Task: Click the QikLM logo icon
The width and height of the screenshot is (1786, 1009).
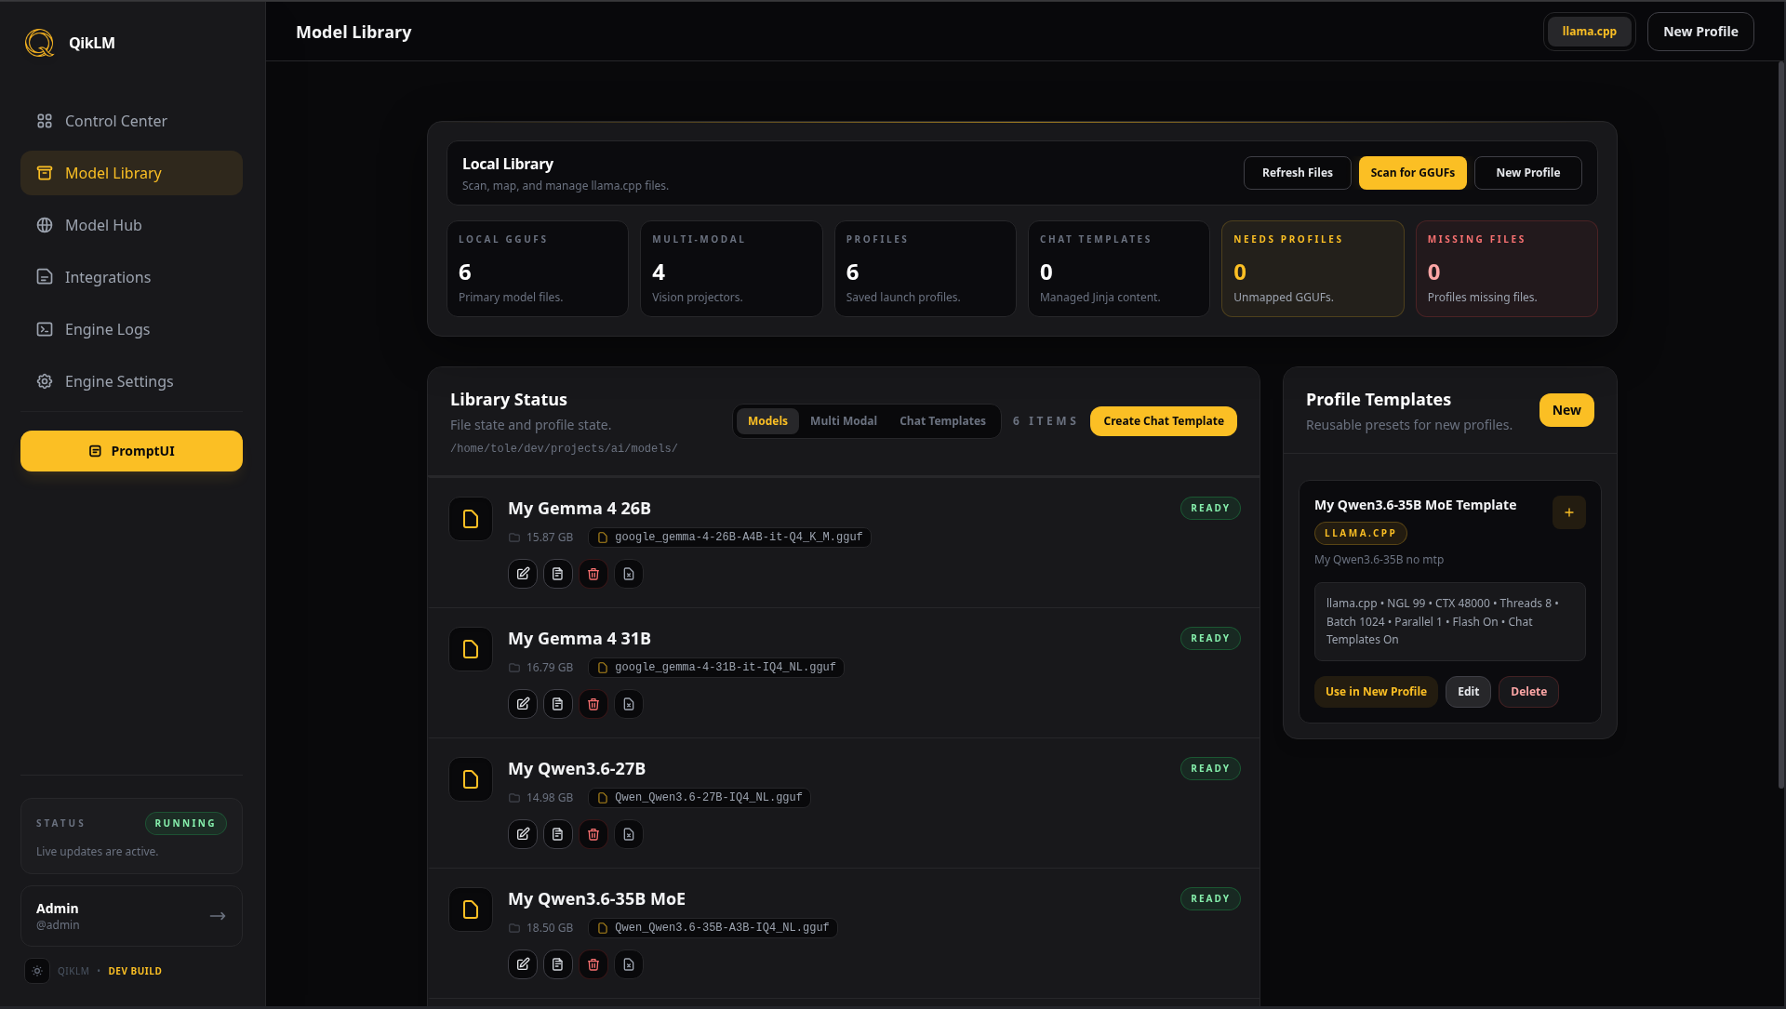Action: pyautogui.click(x=39, y=43)
